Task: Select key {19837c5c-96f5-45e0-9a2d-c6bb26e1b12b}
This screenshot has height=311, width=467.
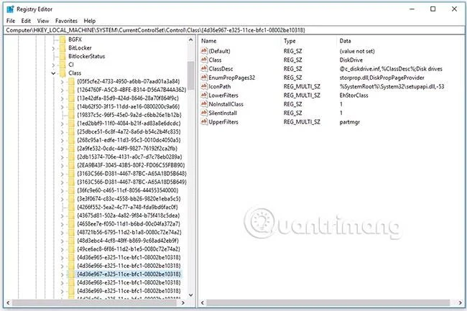Action: click(129, 115)
